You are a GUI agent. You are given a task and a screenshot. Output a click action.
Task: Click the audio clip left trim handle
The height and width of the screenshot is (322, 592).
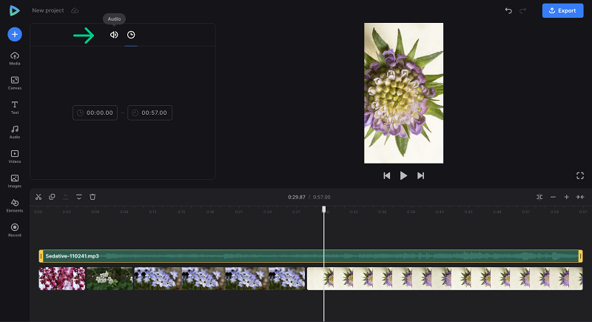(x=41, y=256)
